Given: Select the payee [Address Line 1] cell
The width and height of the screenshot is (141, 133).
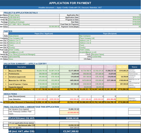Looking at the screenshot, I should click(x=44, y=41).
